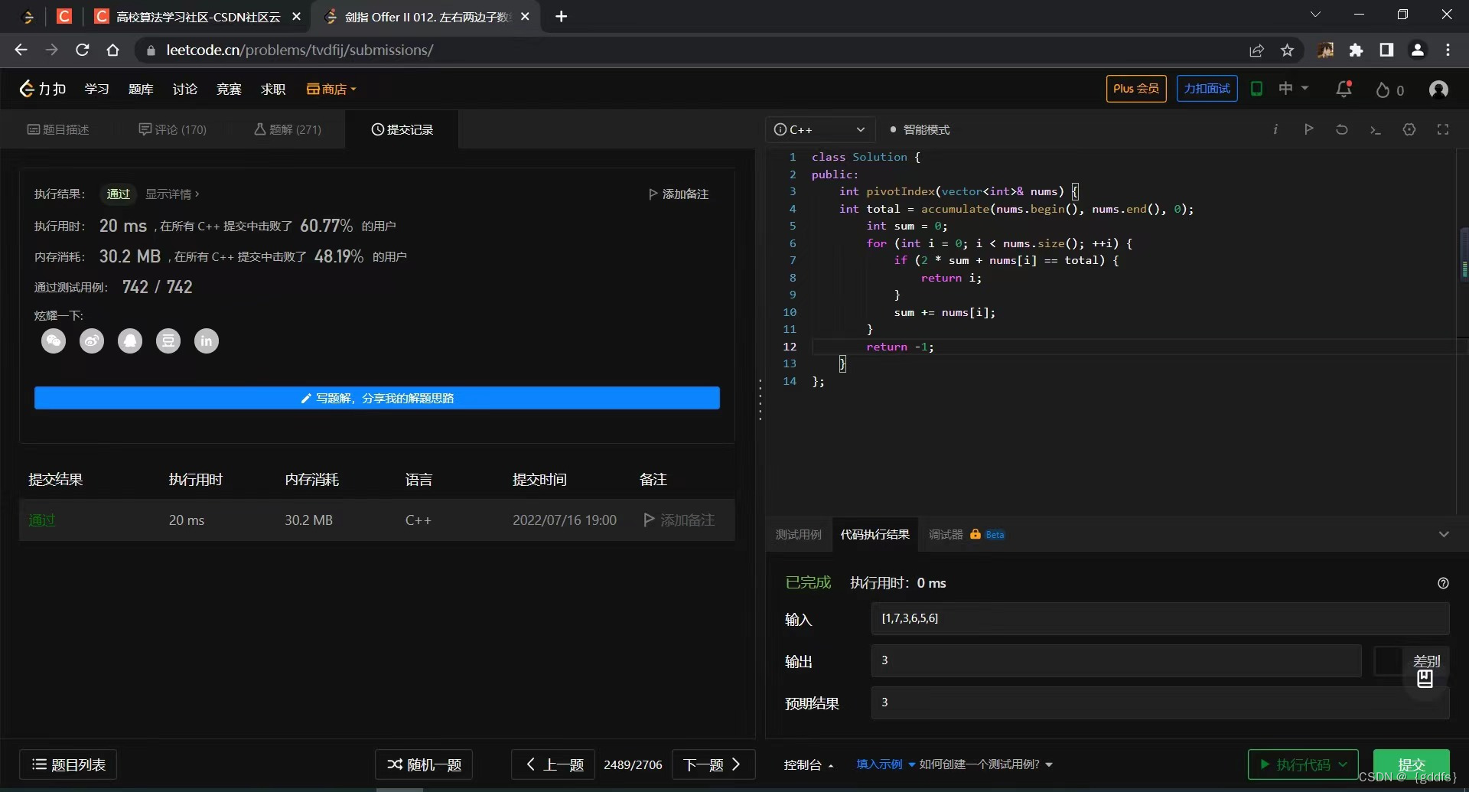Open 题库 in navigation

click(x=141, y=90)
